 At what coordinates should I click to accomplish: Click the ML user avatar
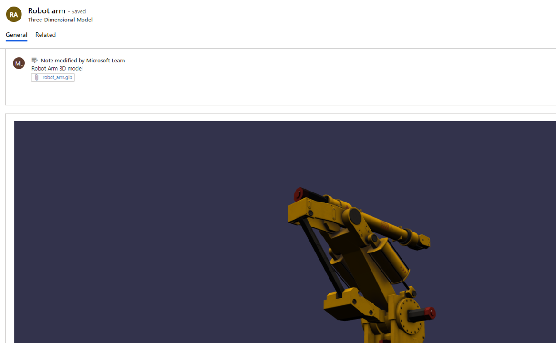pos(19,63)
